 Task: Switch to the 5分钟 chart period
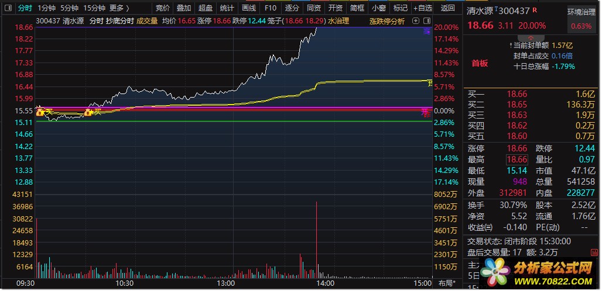[x=70, y=8]
